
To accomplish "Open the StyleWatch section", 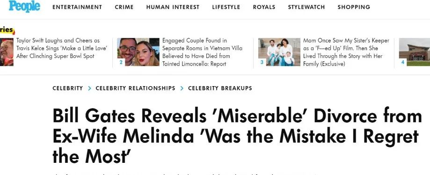I will tap(306, 7).
